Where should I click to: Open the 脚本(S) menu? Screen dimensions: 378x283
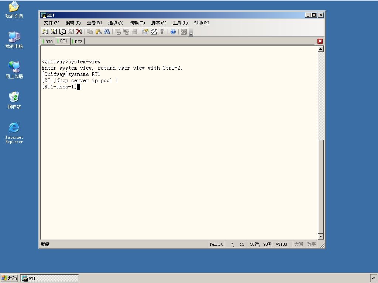coord(159,23)
